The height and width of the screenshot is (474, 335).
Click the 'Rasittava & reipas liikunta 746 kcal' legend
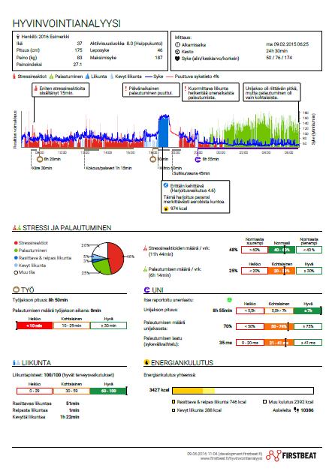click(209, 402)
